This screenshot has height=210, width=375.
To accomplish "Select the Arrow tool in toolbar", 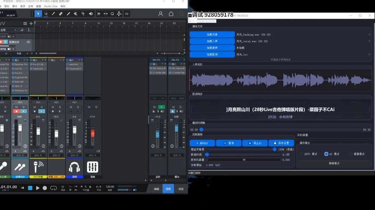I will coord(38,14).
